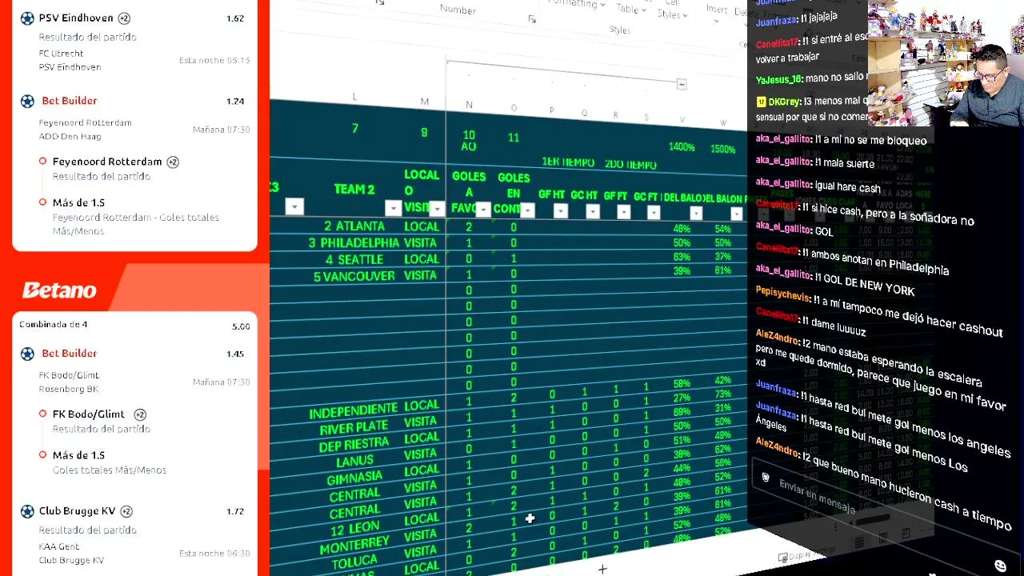Viewport: 1024px width, 576px height.
Task: Click the streamer webcam thumbnail
Action: [946, 62]
